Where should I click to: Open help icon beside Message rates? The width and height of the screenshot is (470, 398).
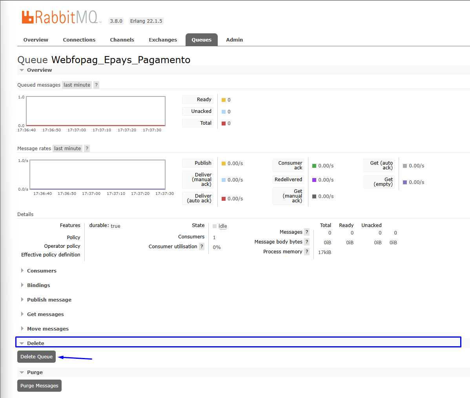pyautogui.click(x=87, y=148)
